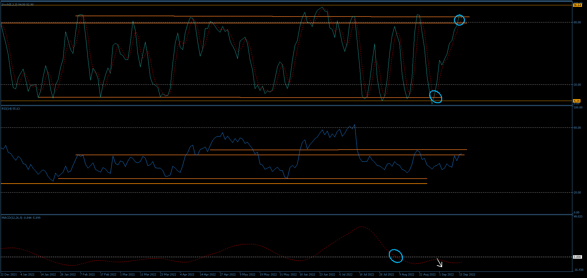The image size is (587, 278).
Task: Click the 22 Dec 2021 date label
Action: coord(9,275)
